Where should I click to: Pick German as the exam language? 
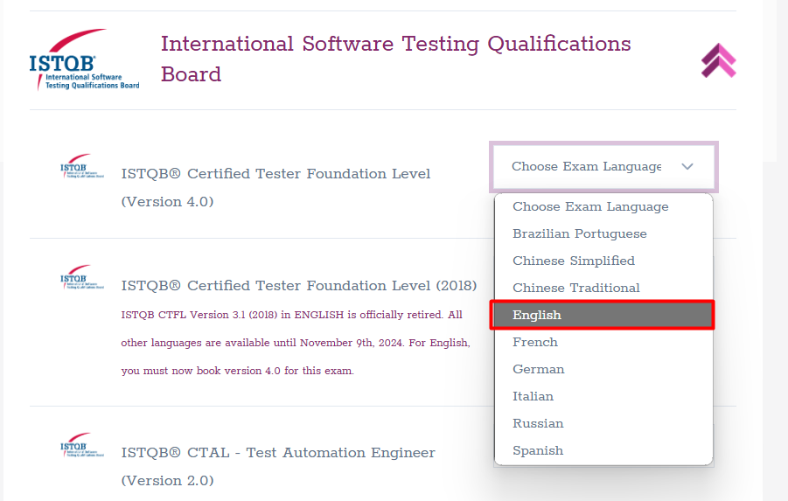[538, 369]
